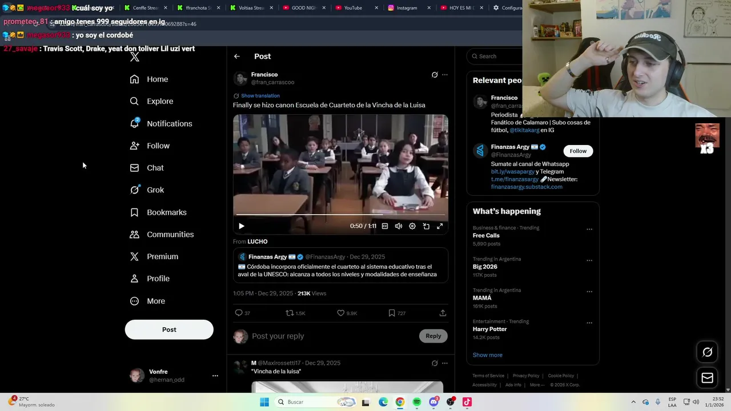Open Notifications in the sidebar

(161, 124)
